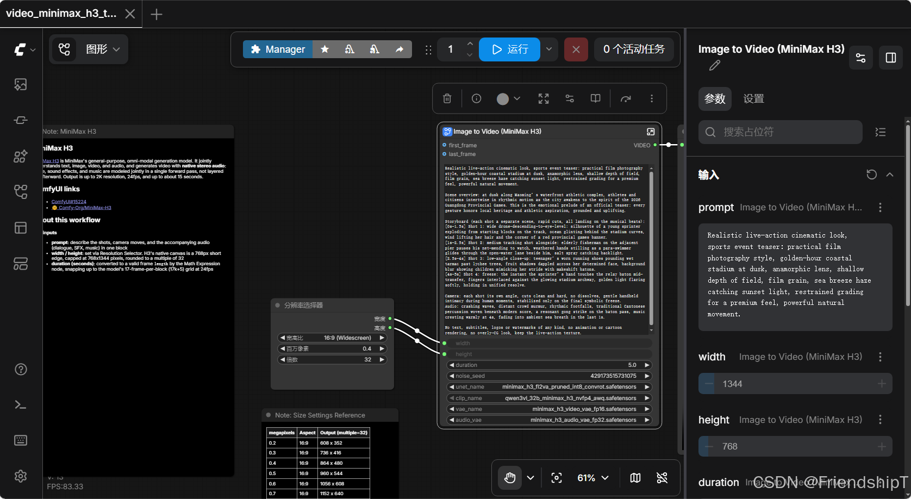The width and height of the screenshot is (911, 499).
Task: Open the chevron next to the hand tool
Action: tap(531, 478)
